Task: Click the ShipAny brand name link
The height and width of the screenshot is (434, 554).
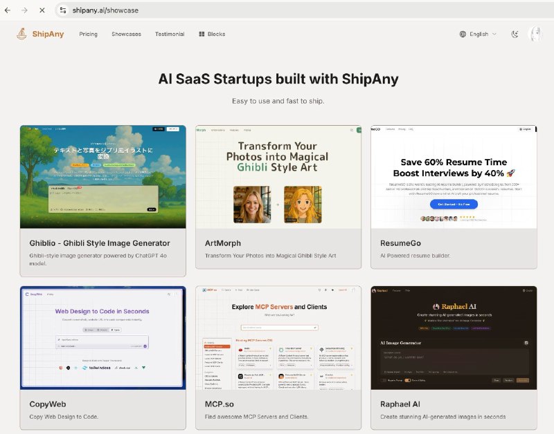Action: pyautogui.click(x=48, y=34)
